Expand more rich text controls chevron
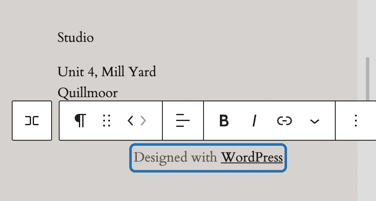The width and height of the screenshot is (376, 201). [315, 121]
